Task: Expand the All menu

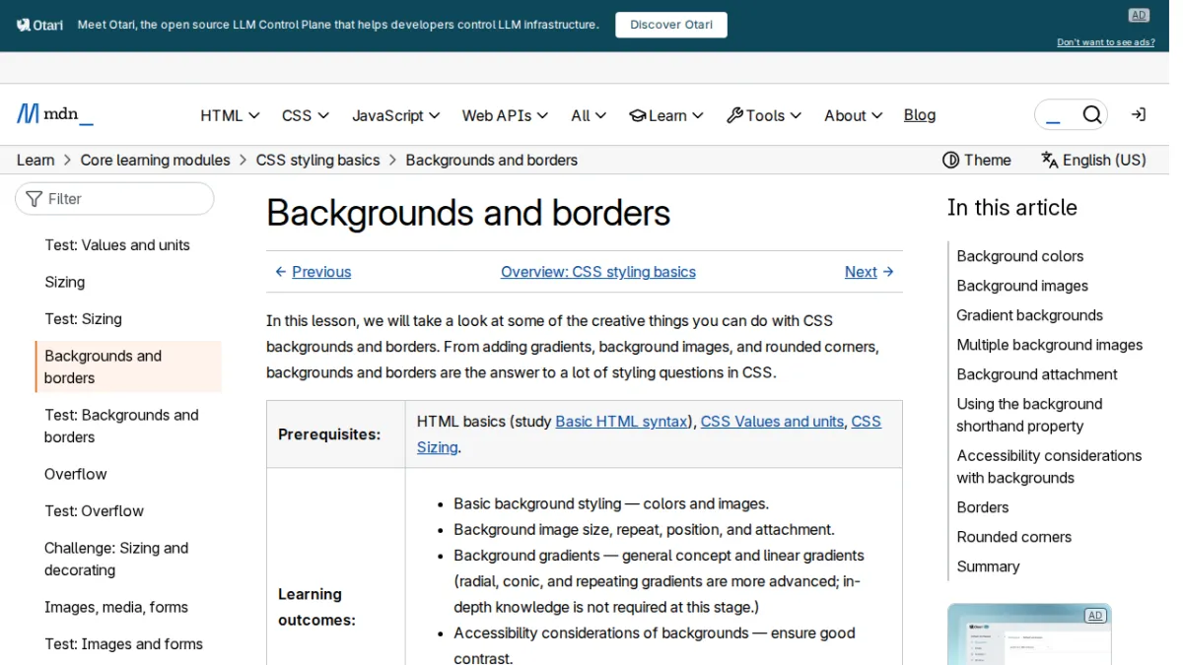Action: [x=589, y=115]
